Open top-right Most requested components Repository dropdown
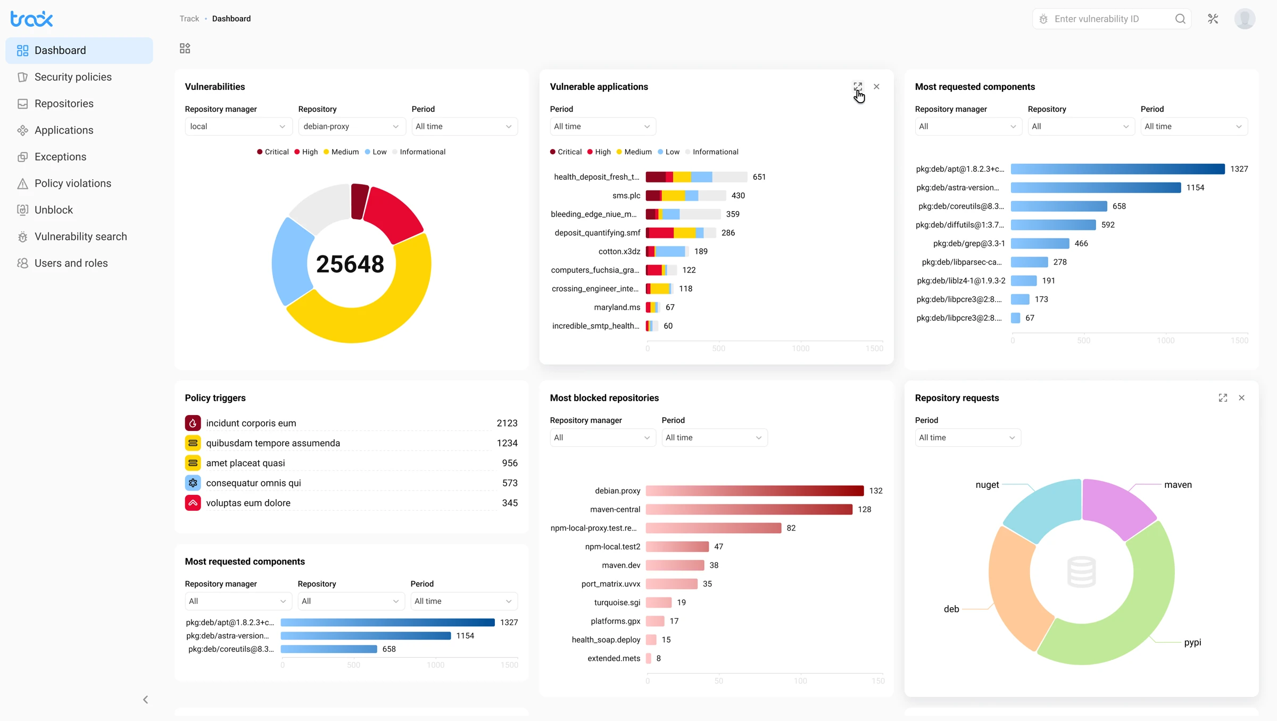The width and height of the screenshot is (1277, 721). (1081, 127)
